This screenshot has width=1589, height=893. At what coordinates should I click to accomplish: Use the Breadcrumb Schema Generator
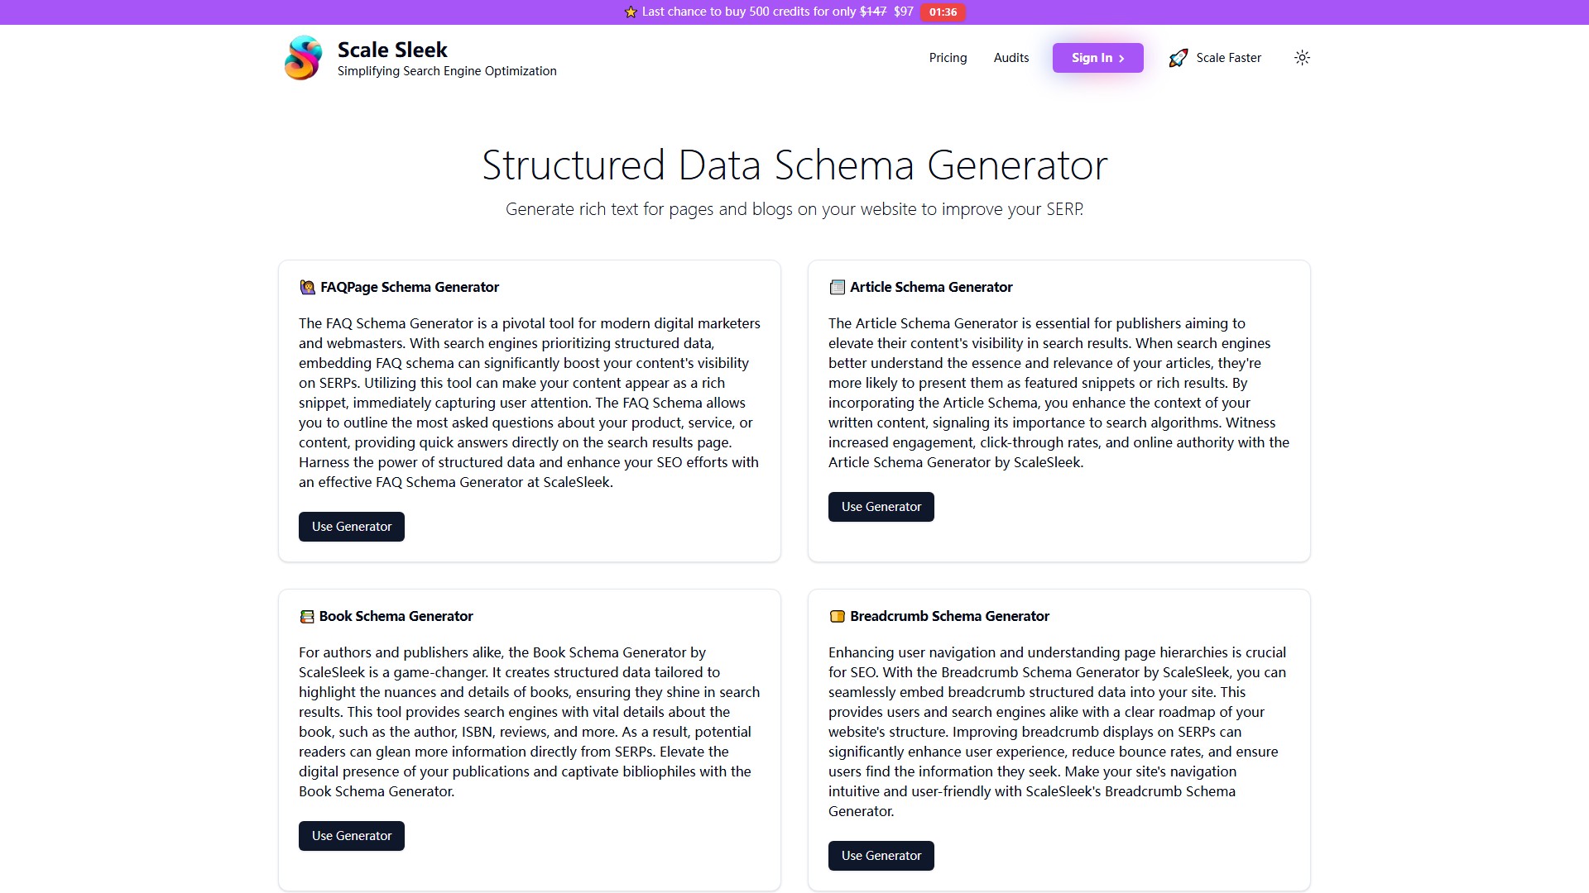pyautogui.click(x=881, y=855)
